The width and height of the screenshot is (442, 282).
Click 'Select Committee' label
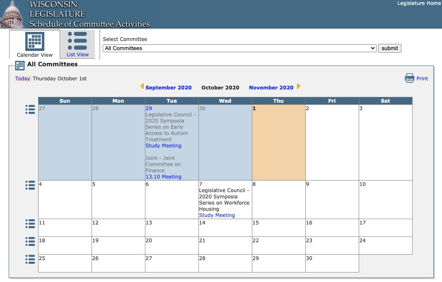[x=125, y=39]
